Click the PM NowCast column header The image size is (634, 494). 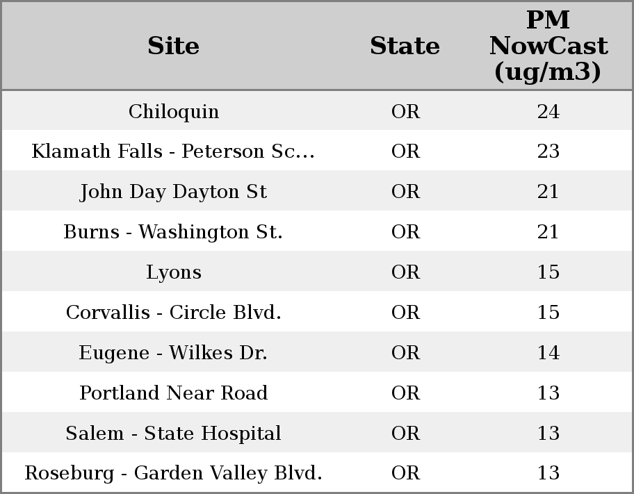pyautogui.click(x=548, y=47)
